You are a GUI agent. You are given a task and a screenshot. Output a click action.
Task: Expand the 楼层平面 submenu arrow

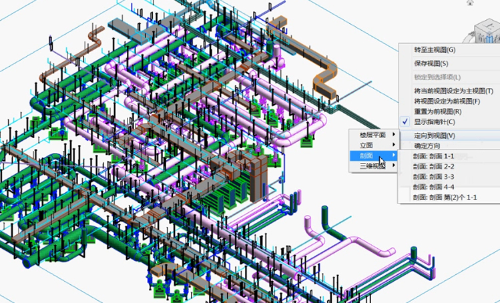tap(373, 135)
